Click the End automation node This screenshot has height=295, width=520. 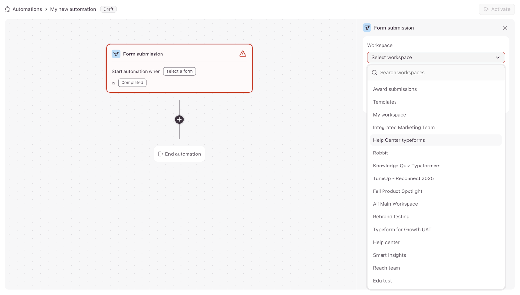click(x=179, y=154)
